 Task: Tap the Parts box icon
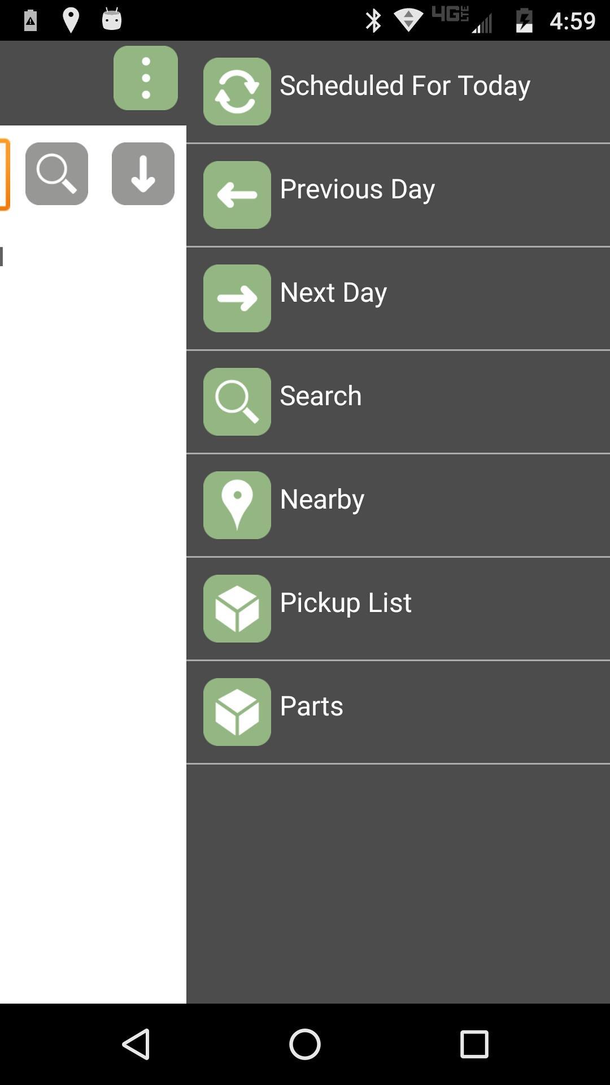[x=237, y=712]
